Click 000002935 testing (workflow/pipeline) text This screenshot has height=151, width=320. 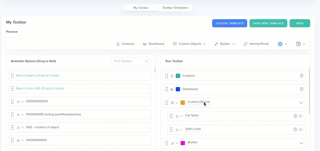pos(54,114)
